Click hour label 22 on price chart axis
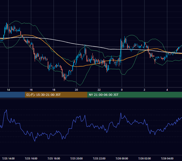This screenshot has width=182, height=161. pos(99,90)
